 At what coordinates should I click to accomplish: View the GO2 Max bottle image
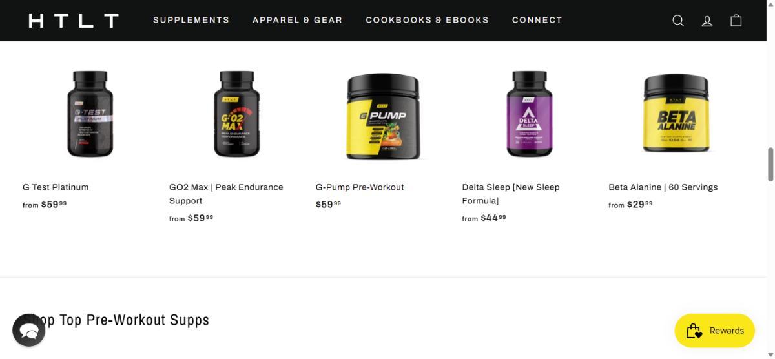(237, 114)
